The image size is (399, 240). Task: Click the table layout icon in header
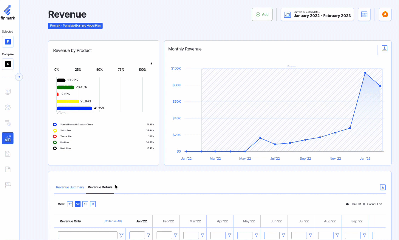point(364,14)
